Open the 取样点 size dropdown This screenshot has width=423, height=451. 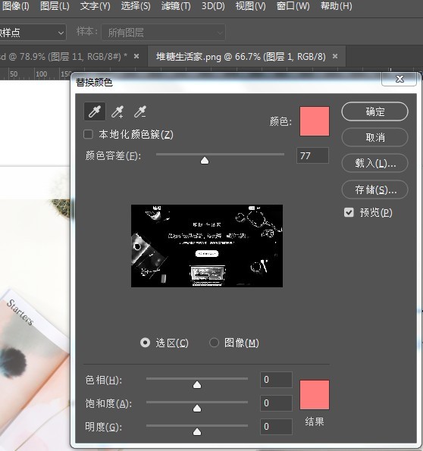point(33,33)
